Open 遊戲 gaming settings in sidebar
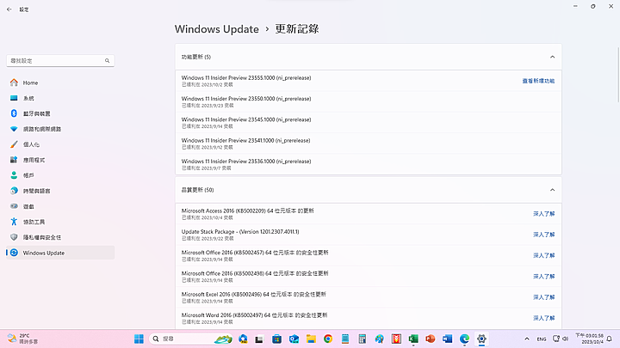Screen dimensions: 620x348 (60, 206)
